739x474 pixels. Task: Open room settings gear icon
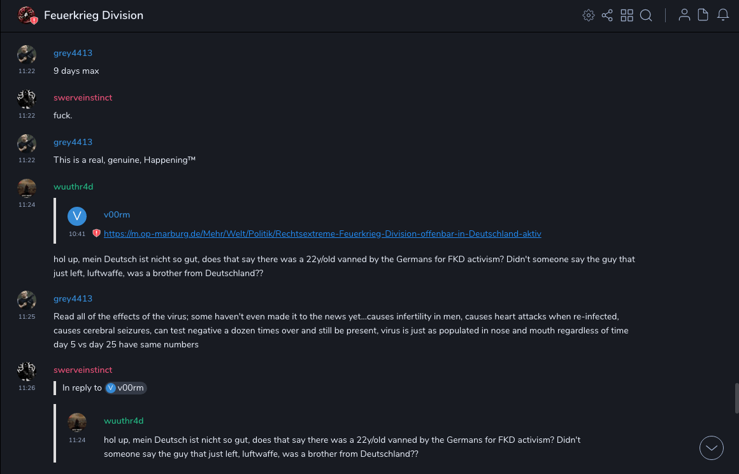pyautogui.click(x=588, y=15)
